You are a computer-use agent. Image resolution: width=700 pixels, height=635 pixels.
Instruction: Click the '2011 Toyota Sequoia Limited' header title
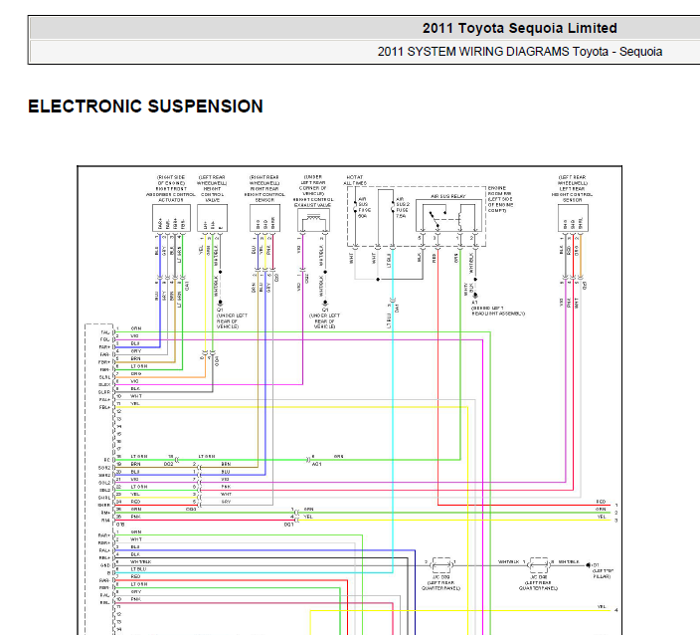click(x=520, y=28)
